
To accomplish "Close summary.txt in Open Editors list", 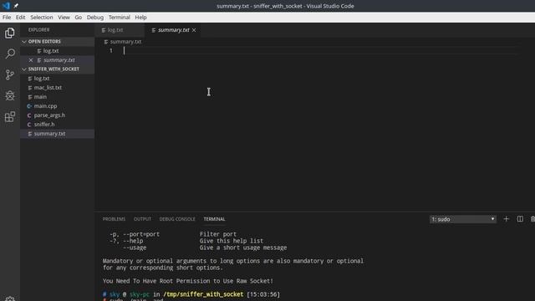I will (31, 60).
